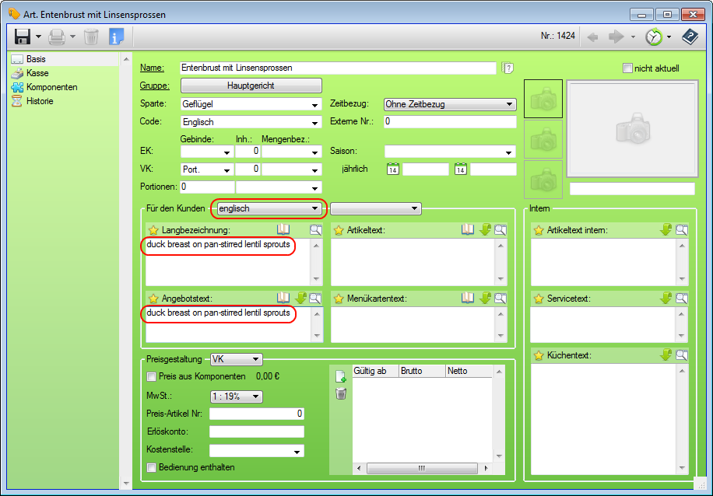Click the save disk icon in toolbar
The image size is (713, 496).
pos(22,37)
